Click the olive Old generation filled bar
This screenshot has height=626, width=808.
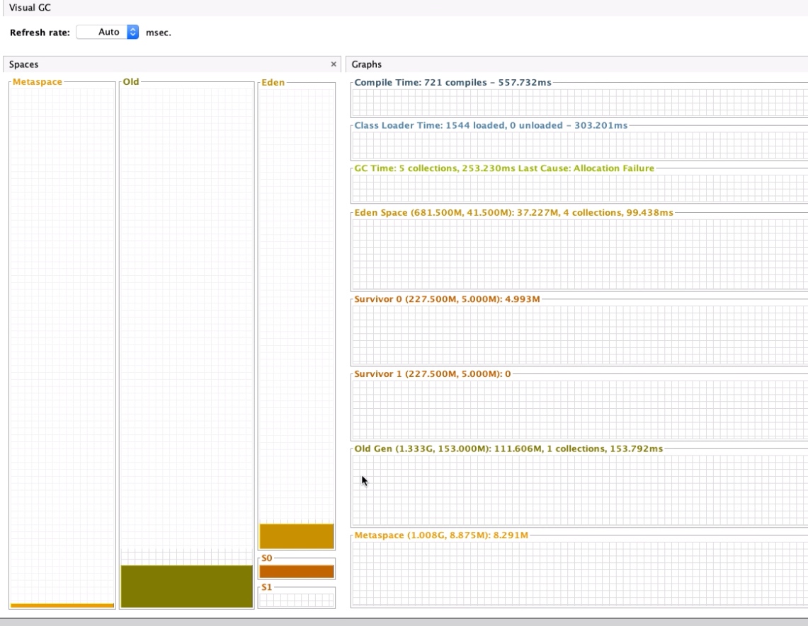187,586
